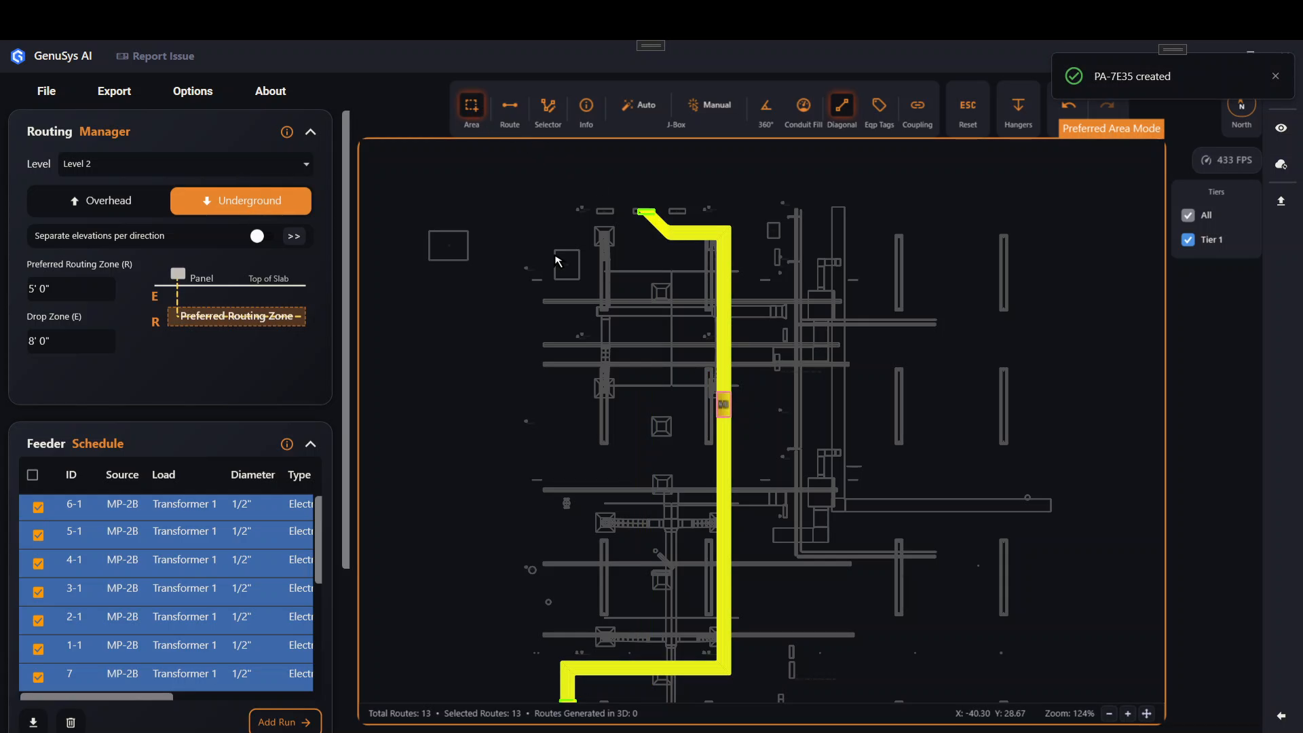The image size is (1303, 733).
Task: Click the cloud settings icon
Action: point(1281,164)
